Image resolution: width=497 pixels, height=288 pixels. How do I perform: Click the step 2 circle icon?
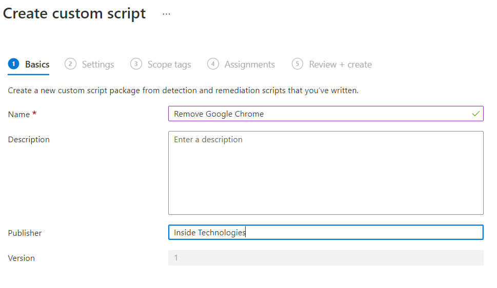point(70,64)
